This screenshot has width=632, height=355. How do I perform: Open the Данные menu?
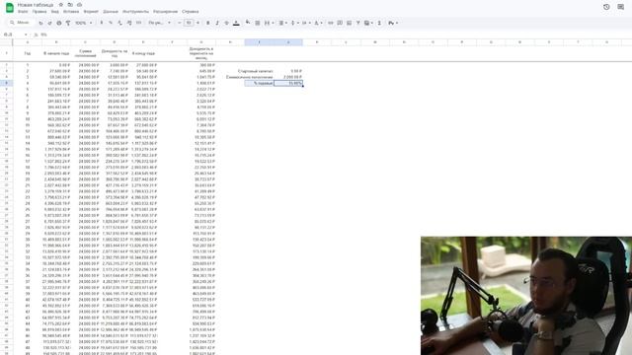tap(111, 12)
